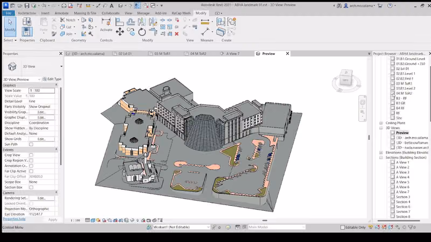The height and width of the screenshot is (242, 431).
Task: Click the Save icon in quick access toolbar
Action: click(26, 5)
